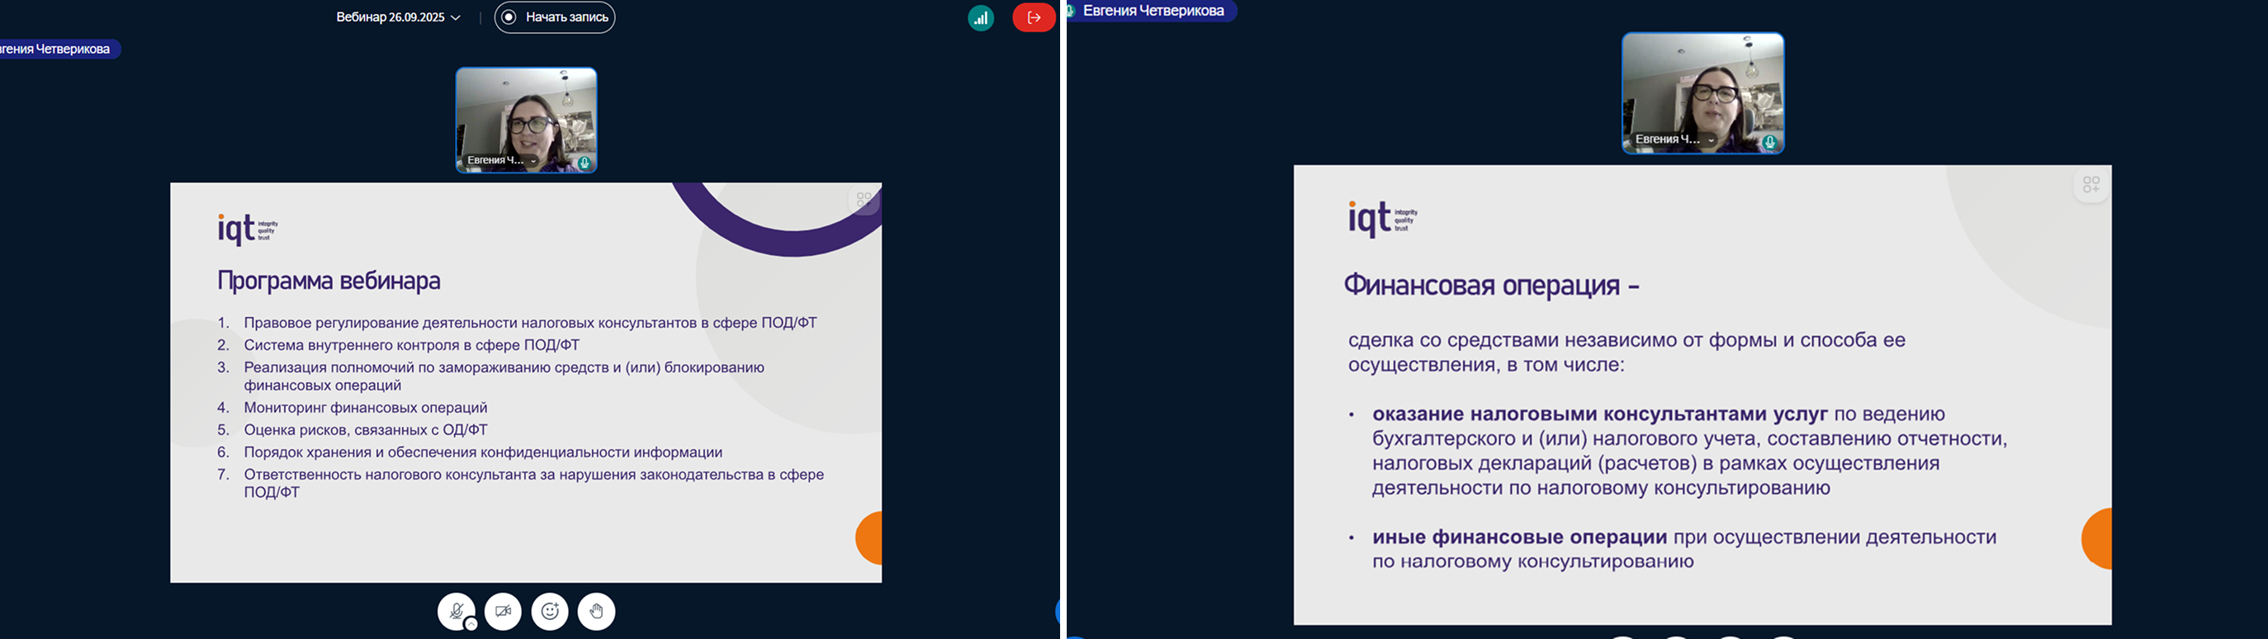Click the Начать запись button

(x=555, y=17)
